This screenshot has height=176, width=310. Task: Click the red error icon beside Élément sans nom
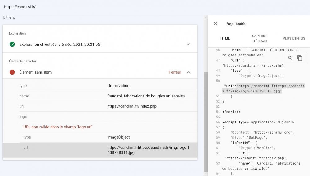[x=12, y=72]
